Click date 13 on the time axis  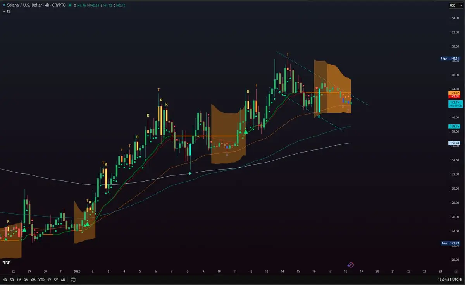click(267, 271)
